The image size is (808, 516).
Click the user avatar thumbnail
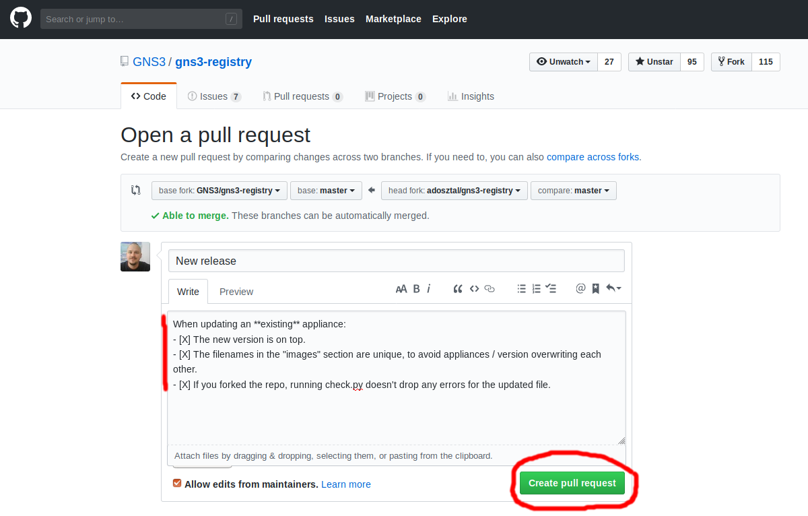(135, 257)
